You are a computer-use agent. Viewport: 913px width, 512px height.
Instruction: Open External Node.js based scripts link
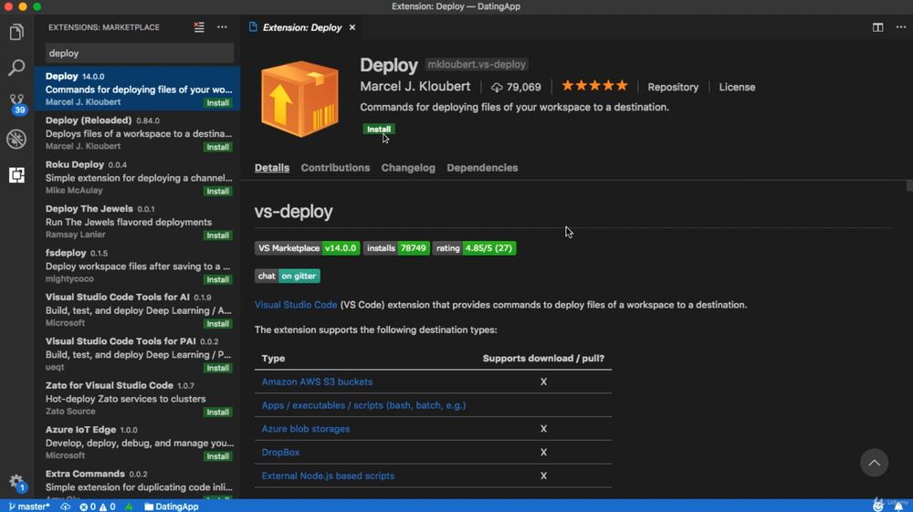point(328,475)
